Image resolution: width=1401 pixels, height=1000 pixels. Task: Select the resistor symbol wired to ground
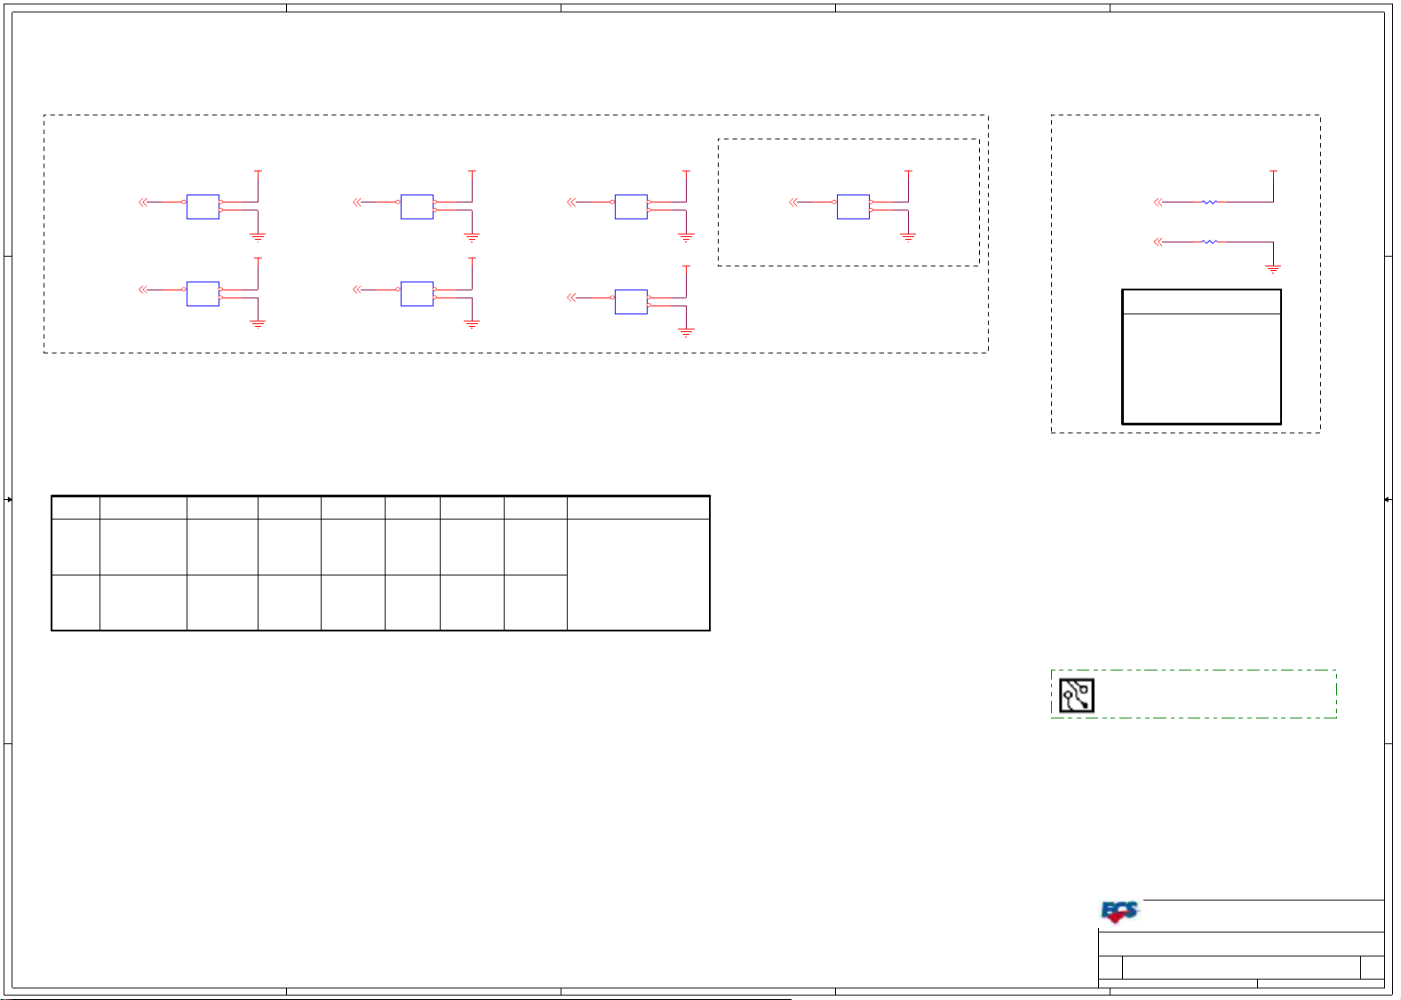pyautogui.click(x=1209, y=242)
